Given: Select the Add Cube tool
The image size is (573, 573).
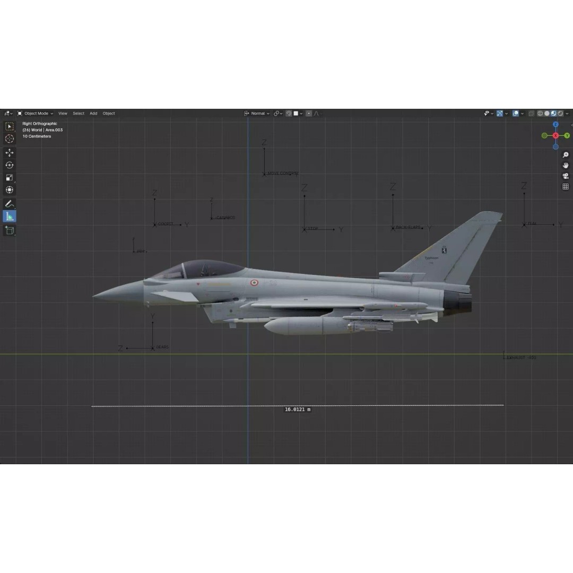Looking at the screenshot, I should click(10, 230).
